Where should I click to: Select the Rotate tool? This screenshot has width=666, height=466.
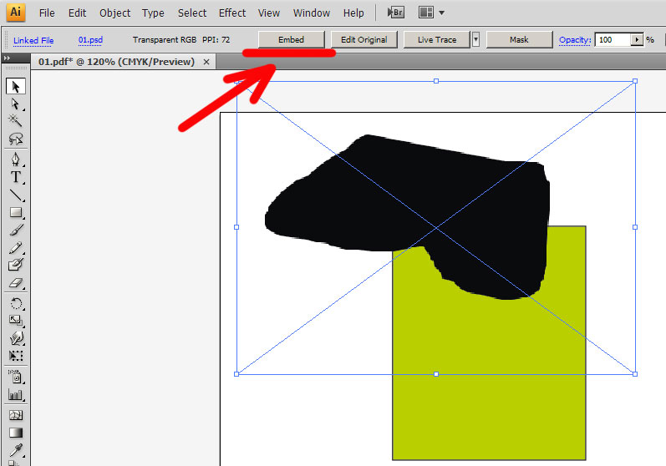(16, 303)
